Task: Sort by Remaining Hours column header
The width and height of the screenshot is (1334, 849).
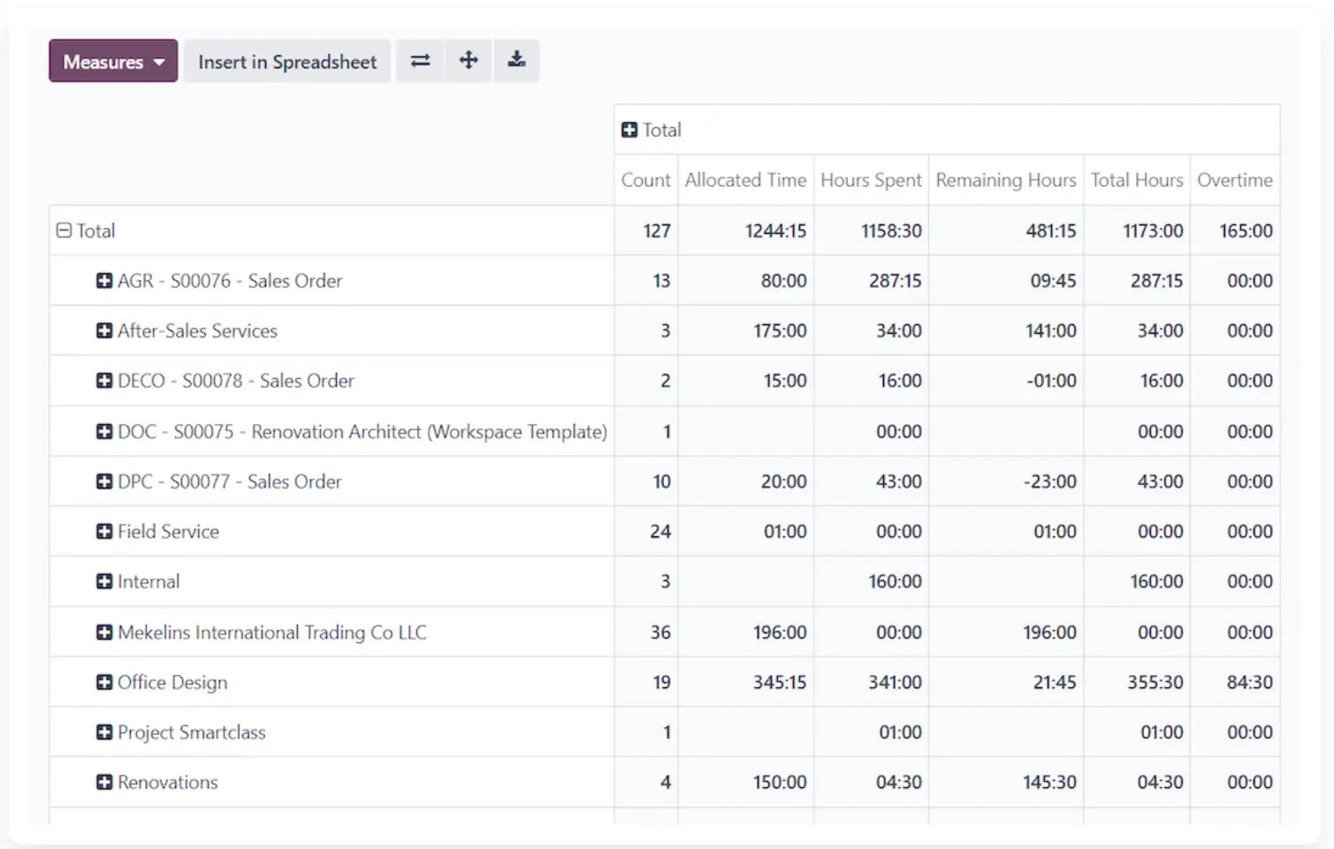Action: pos(1006,180)
